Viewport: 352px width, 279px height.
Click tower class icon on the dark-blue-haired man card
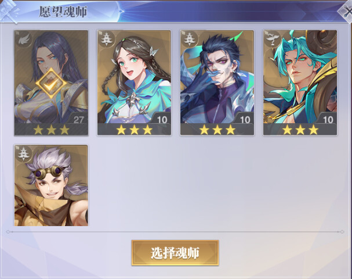pyautogui.click(x=190, y=39)
